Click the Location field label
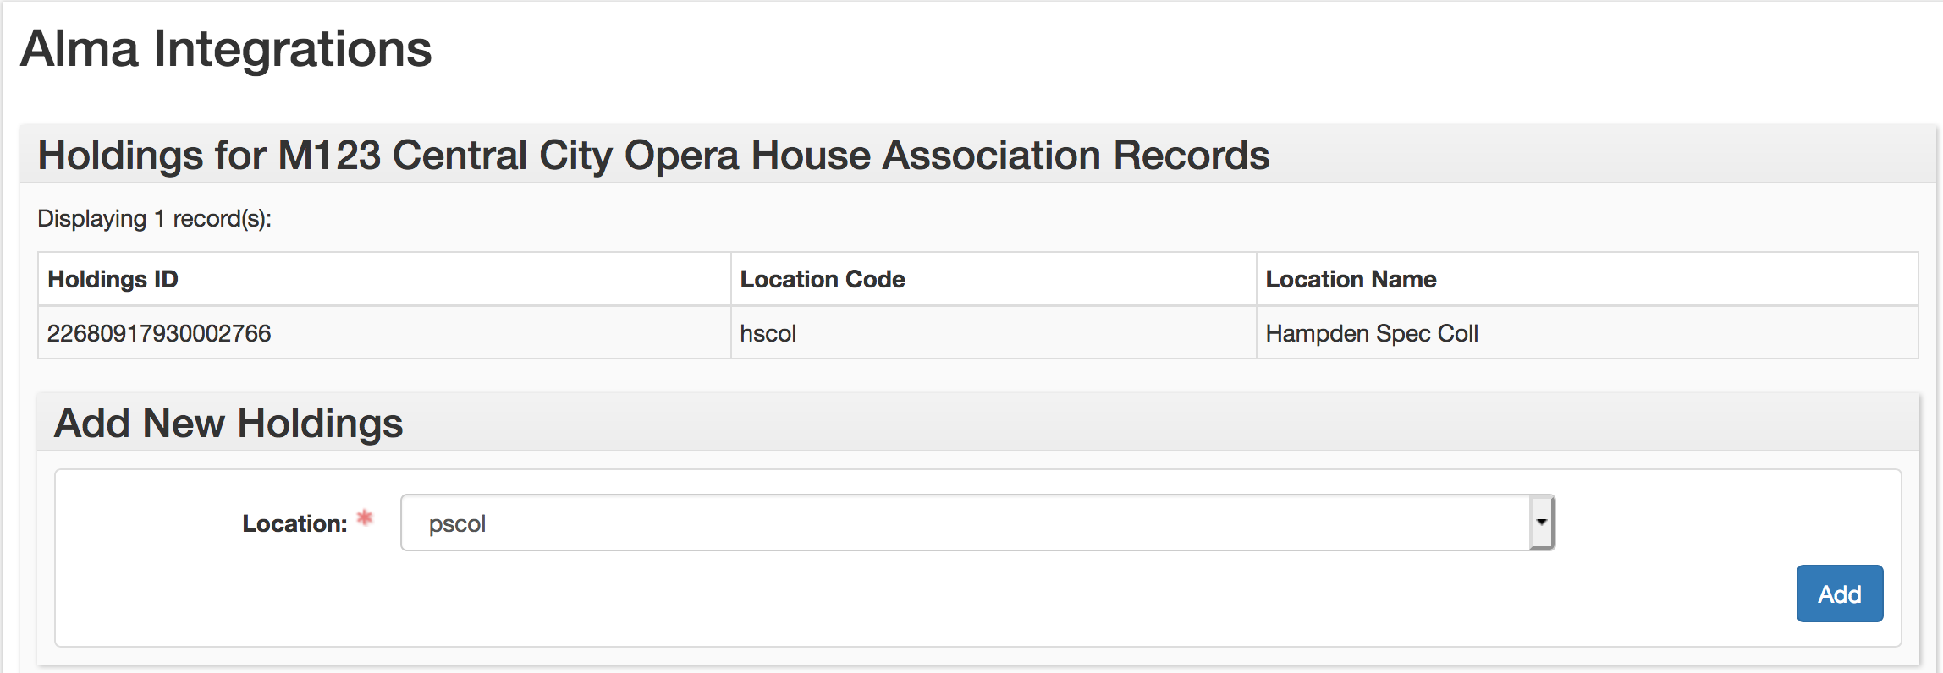The width and height of the screenshot is (1943, 673). [x=294, y=524]
